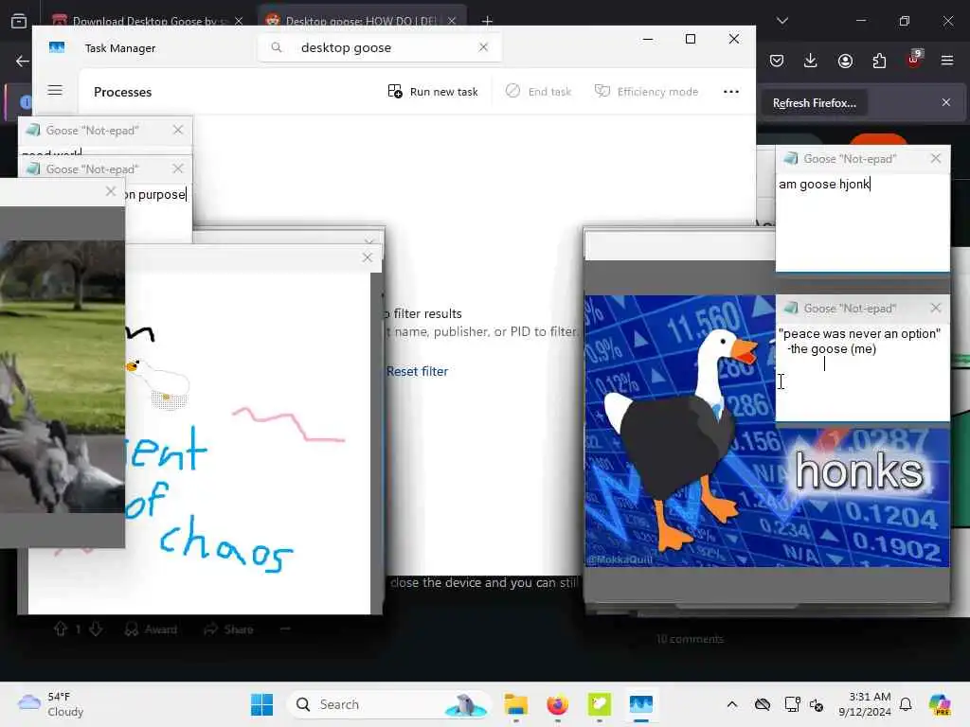Toggle Efficiency mode in Task Manager

646,92
